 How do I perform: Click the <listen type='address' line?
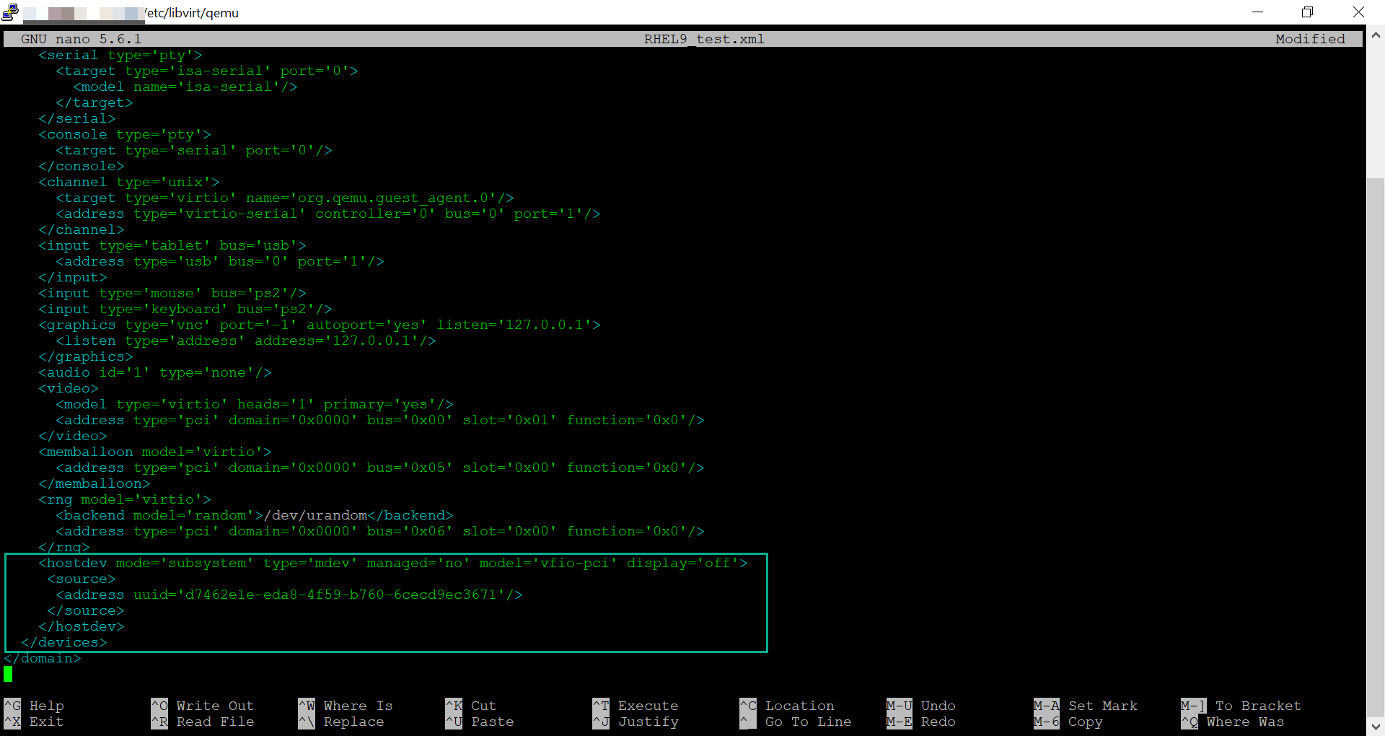[x=246, y=341]
